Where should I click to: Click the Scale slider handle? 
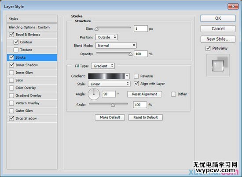click(x=113, y=105)
